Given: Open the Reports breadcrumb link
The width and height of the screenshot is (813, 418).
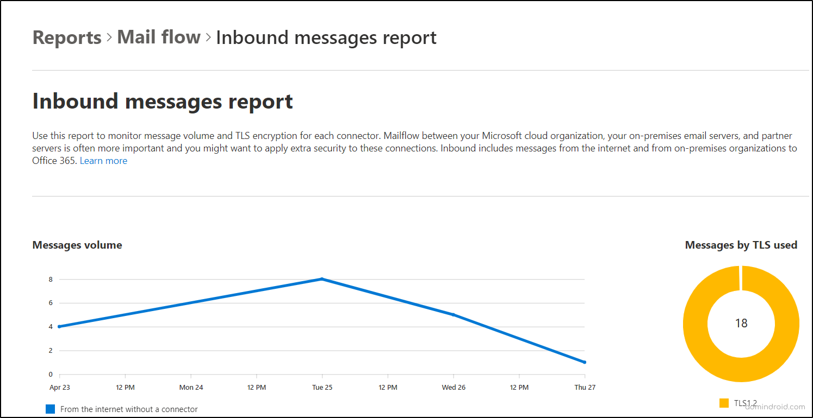Looking at the screenshot, I should click(66, 37).
